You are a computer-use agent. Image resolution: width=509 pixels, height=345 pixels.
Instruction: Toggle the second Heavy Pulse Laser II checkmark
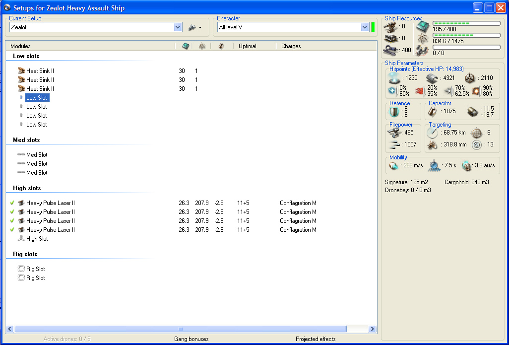point(12,212)
